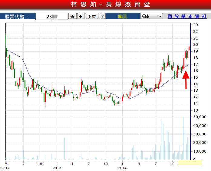Click the yellow highlighted date box
211x171 pixels.
190,163
